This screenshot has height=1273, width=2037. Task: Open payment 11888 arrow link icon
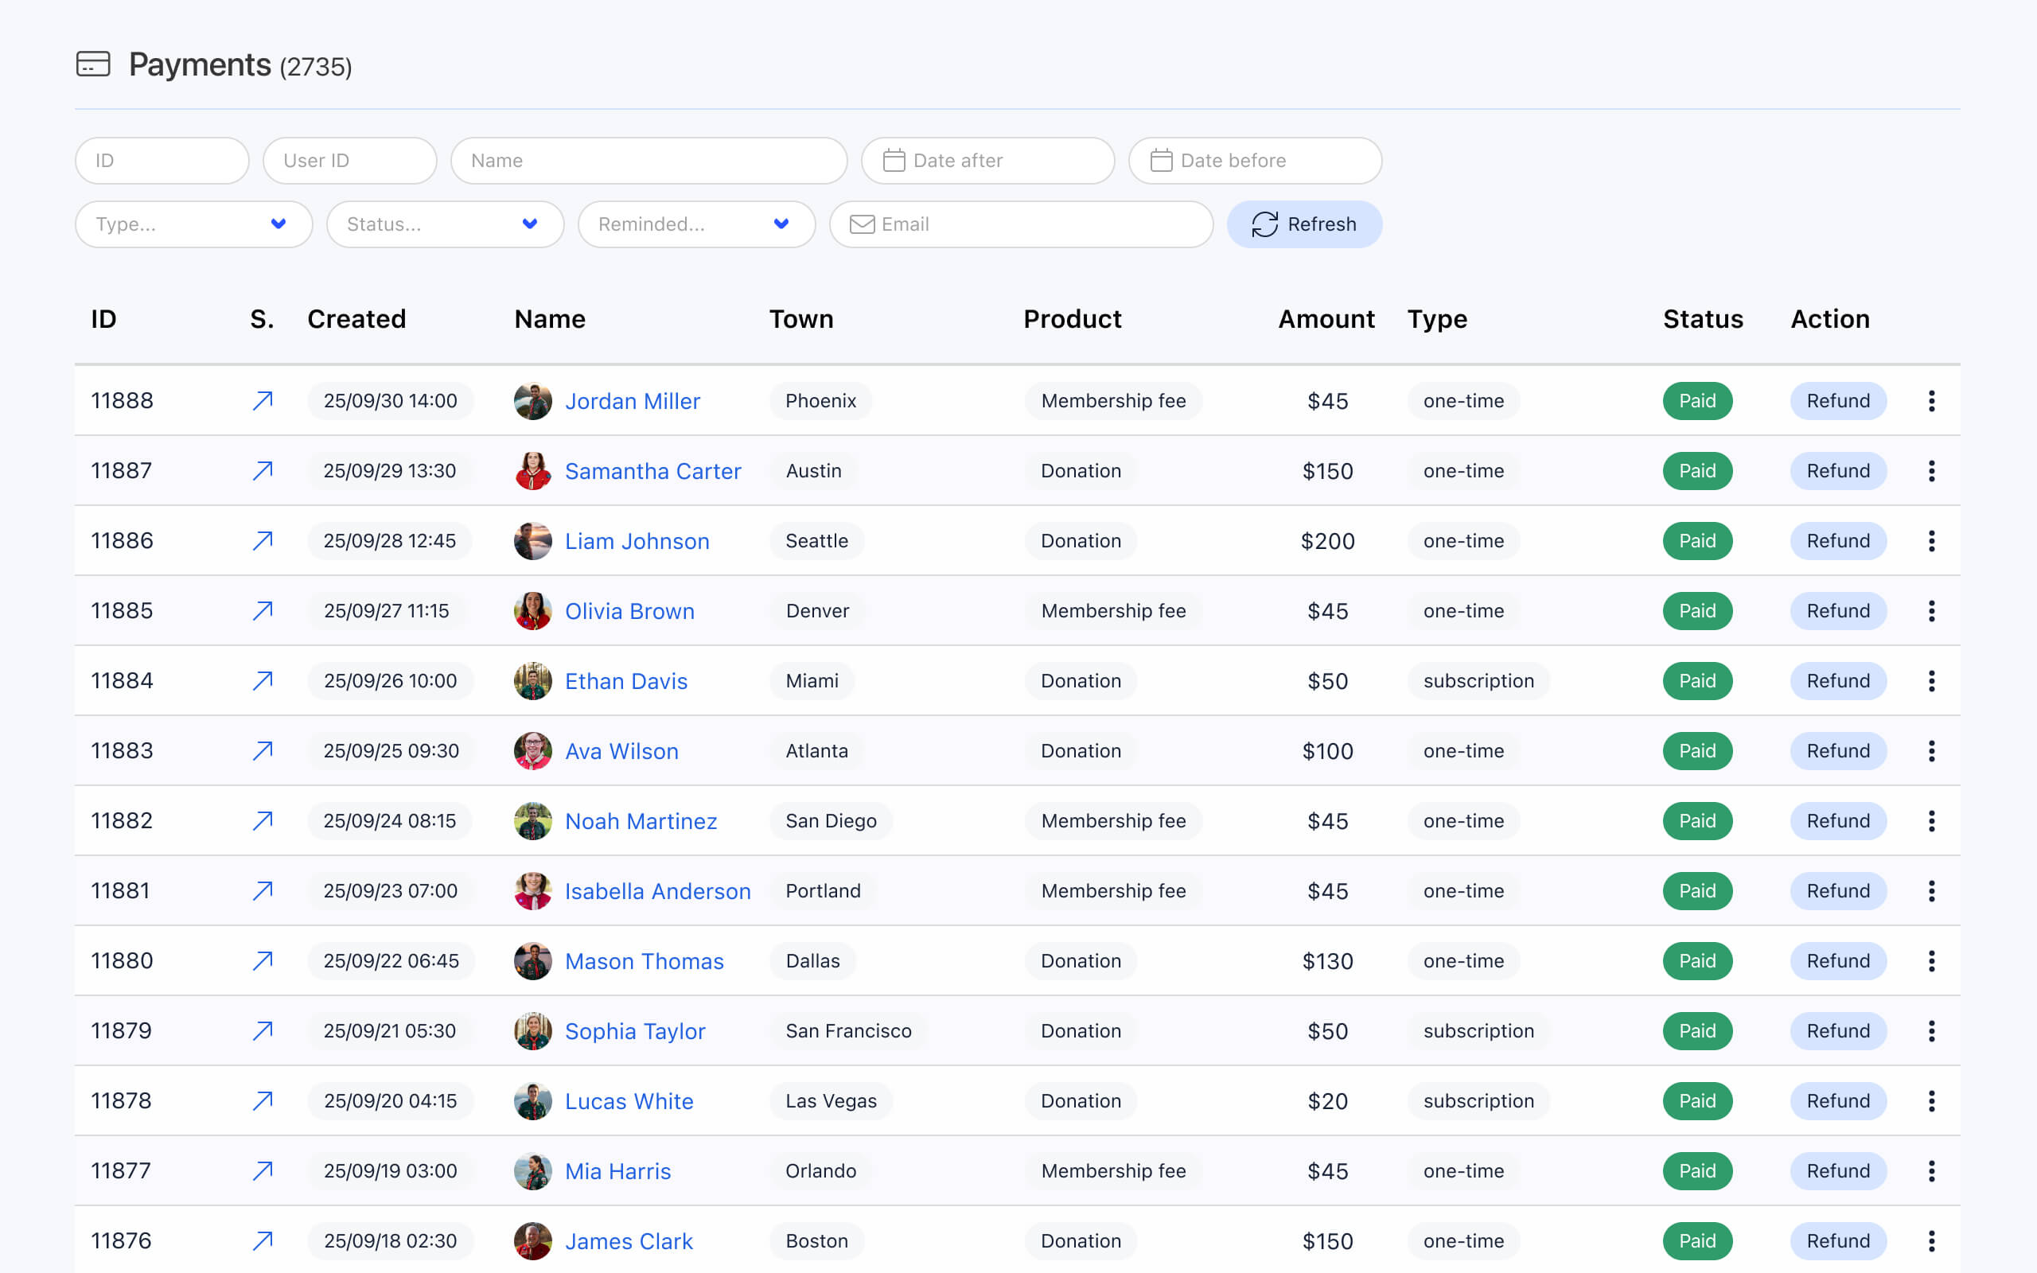263,401
